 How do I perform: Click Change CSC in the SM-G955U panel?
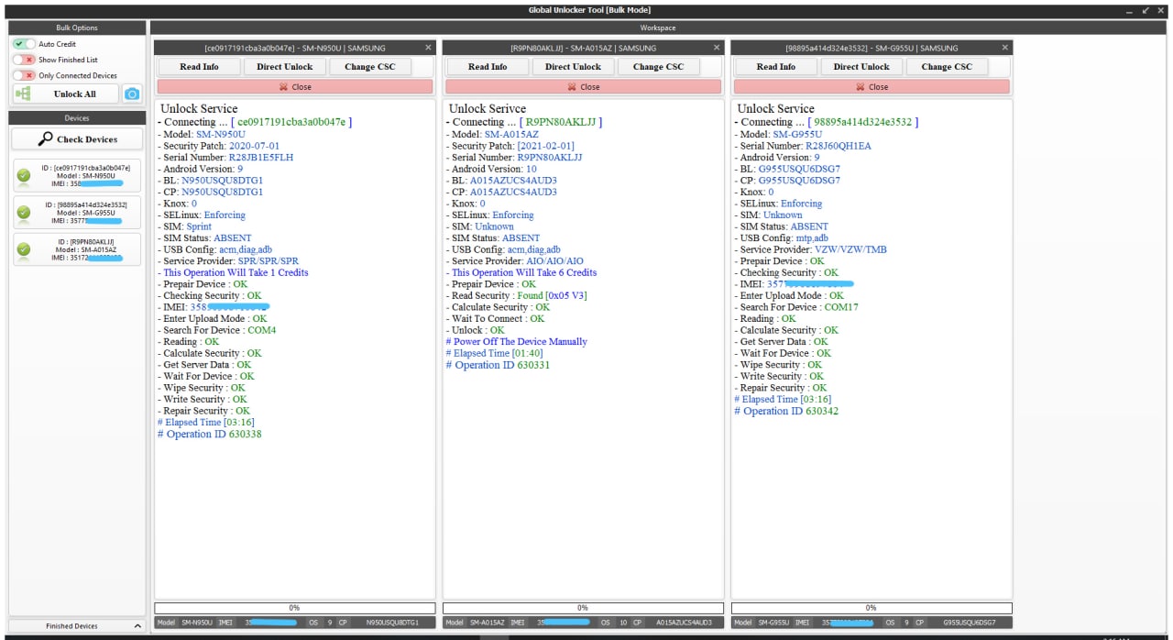pyautogui.click(x=948, y=67)
